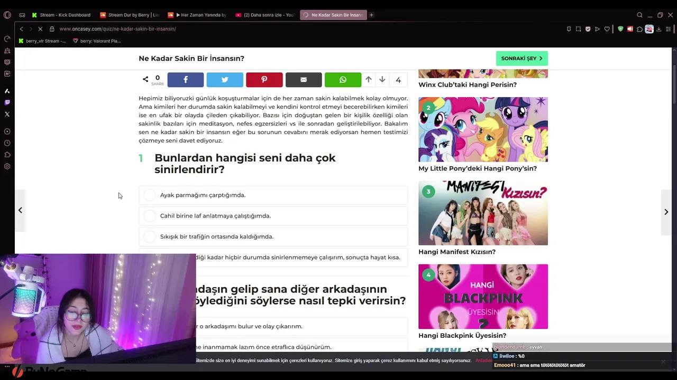The width and height of the screenshot is (677, 380).
Task: Click the SONRAKİ ŞEY button
Action: point(522,58)
